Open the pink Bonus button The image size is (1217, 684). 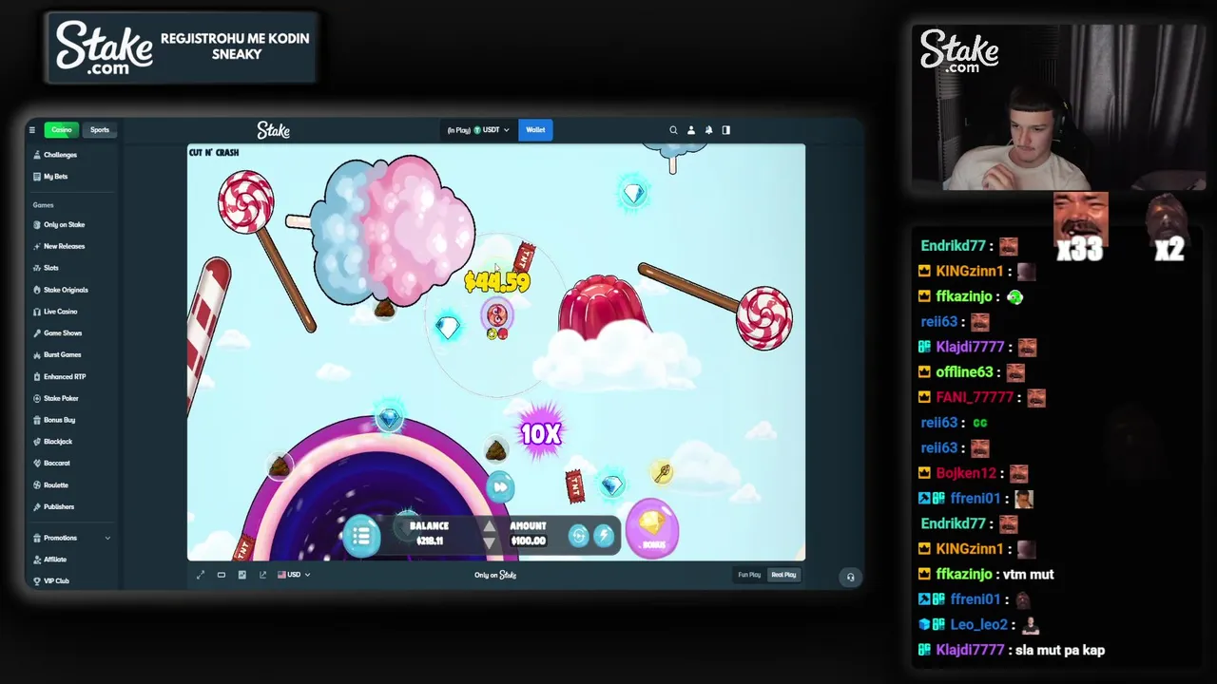[652, 528]
